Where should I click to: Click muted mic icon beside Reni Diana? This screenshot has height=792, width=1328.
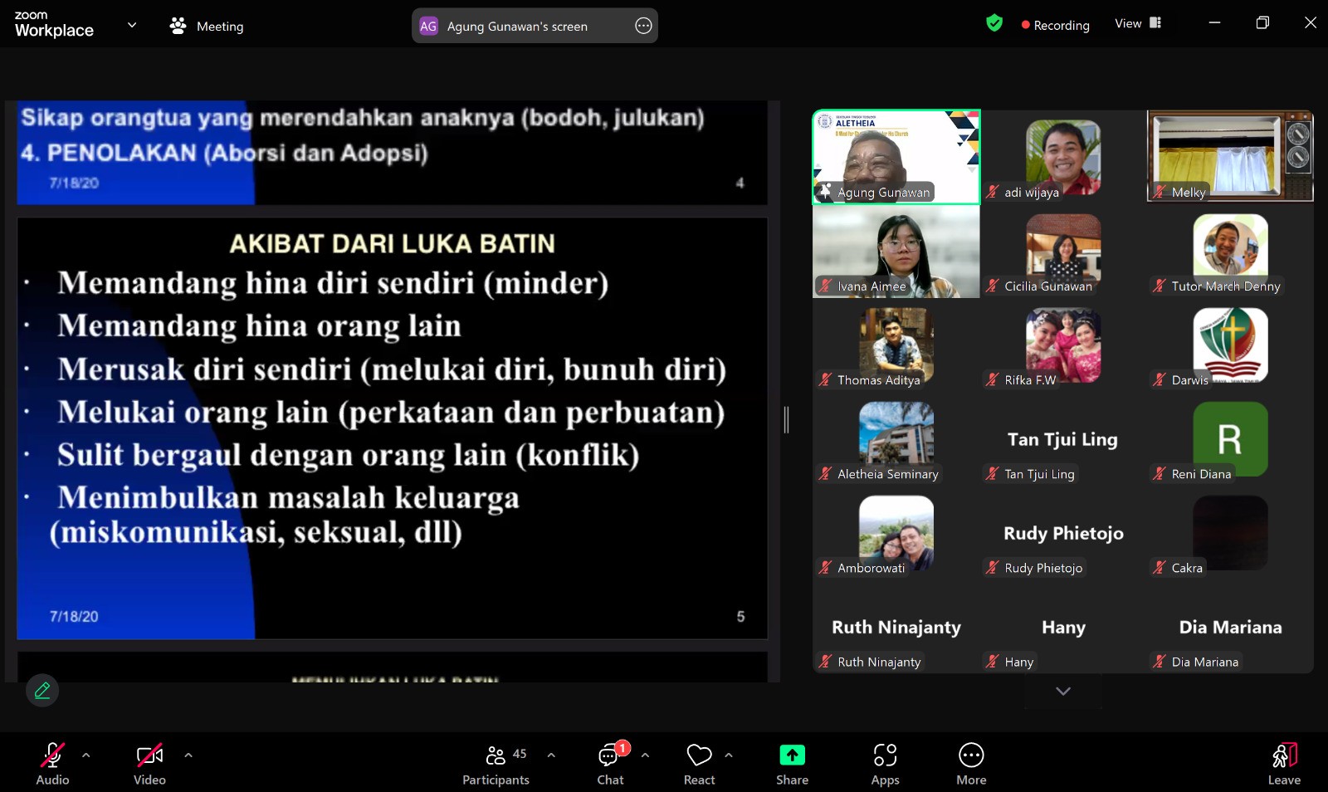[x=1159, y=473]
